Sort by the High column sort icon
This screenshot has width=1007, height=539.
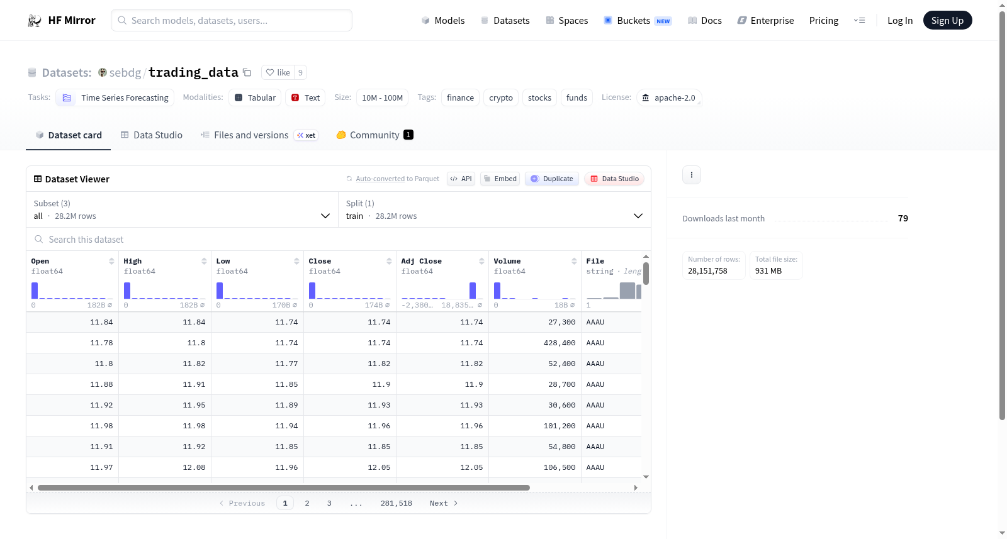(x=204, y=261)
